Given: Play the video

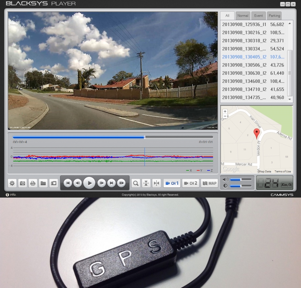Looking at the screenshot, I should (90, 183).
